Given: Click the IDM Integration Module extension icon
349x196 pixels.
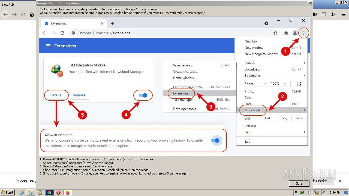Looking at the screenshot, I should pyautogui.click(x=57, y=71).
